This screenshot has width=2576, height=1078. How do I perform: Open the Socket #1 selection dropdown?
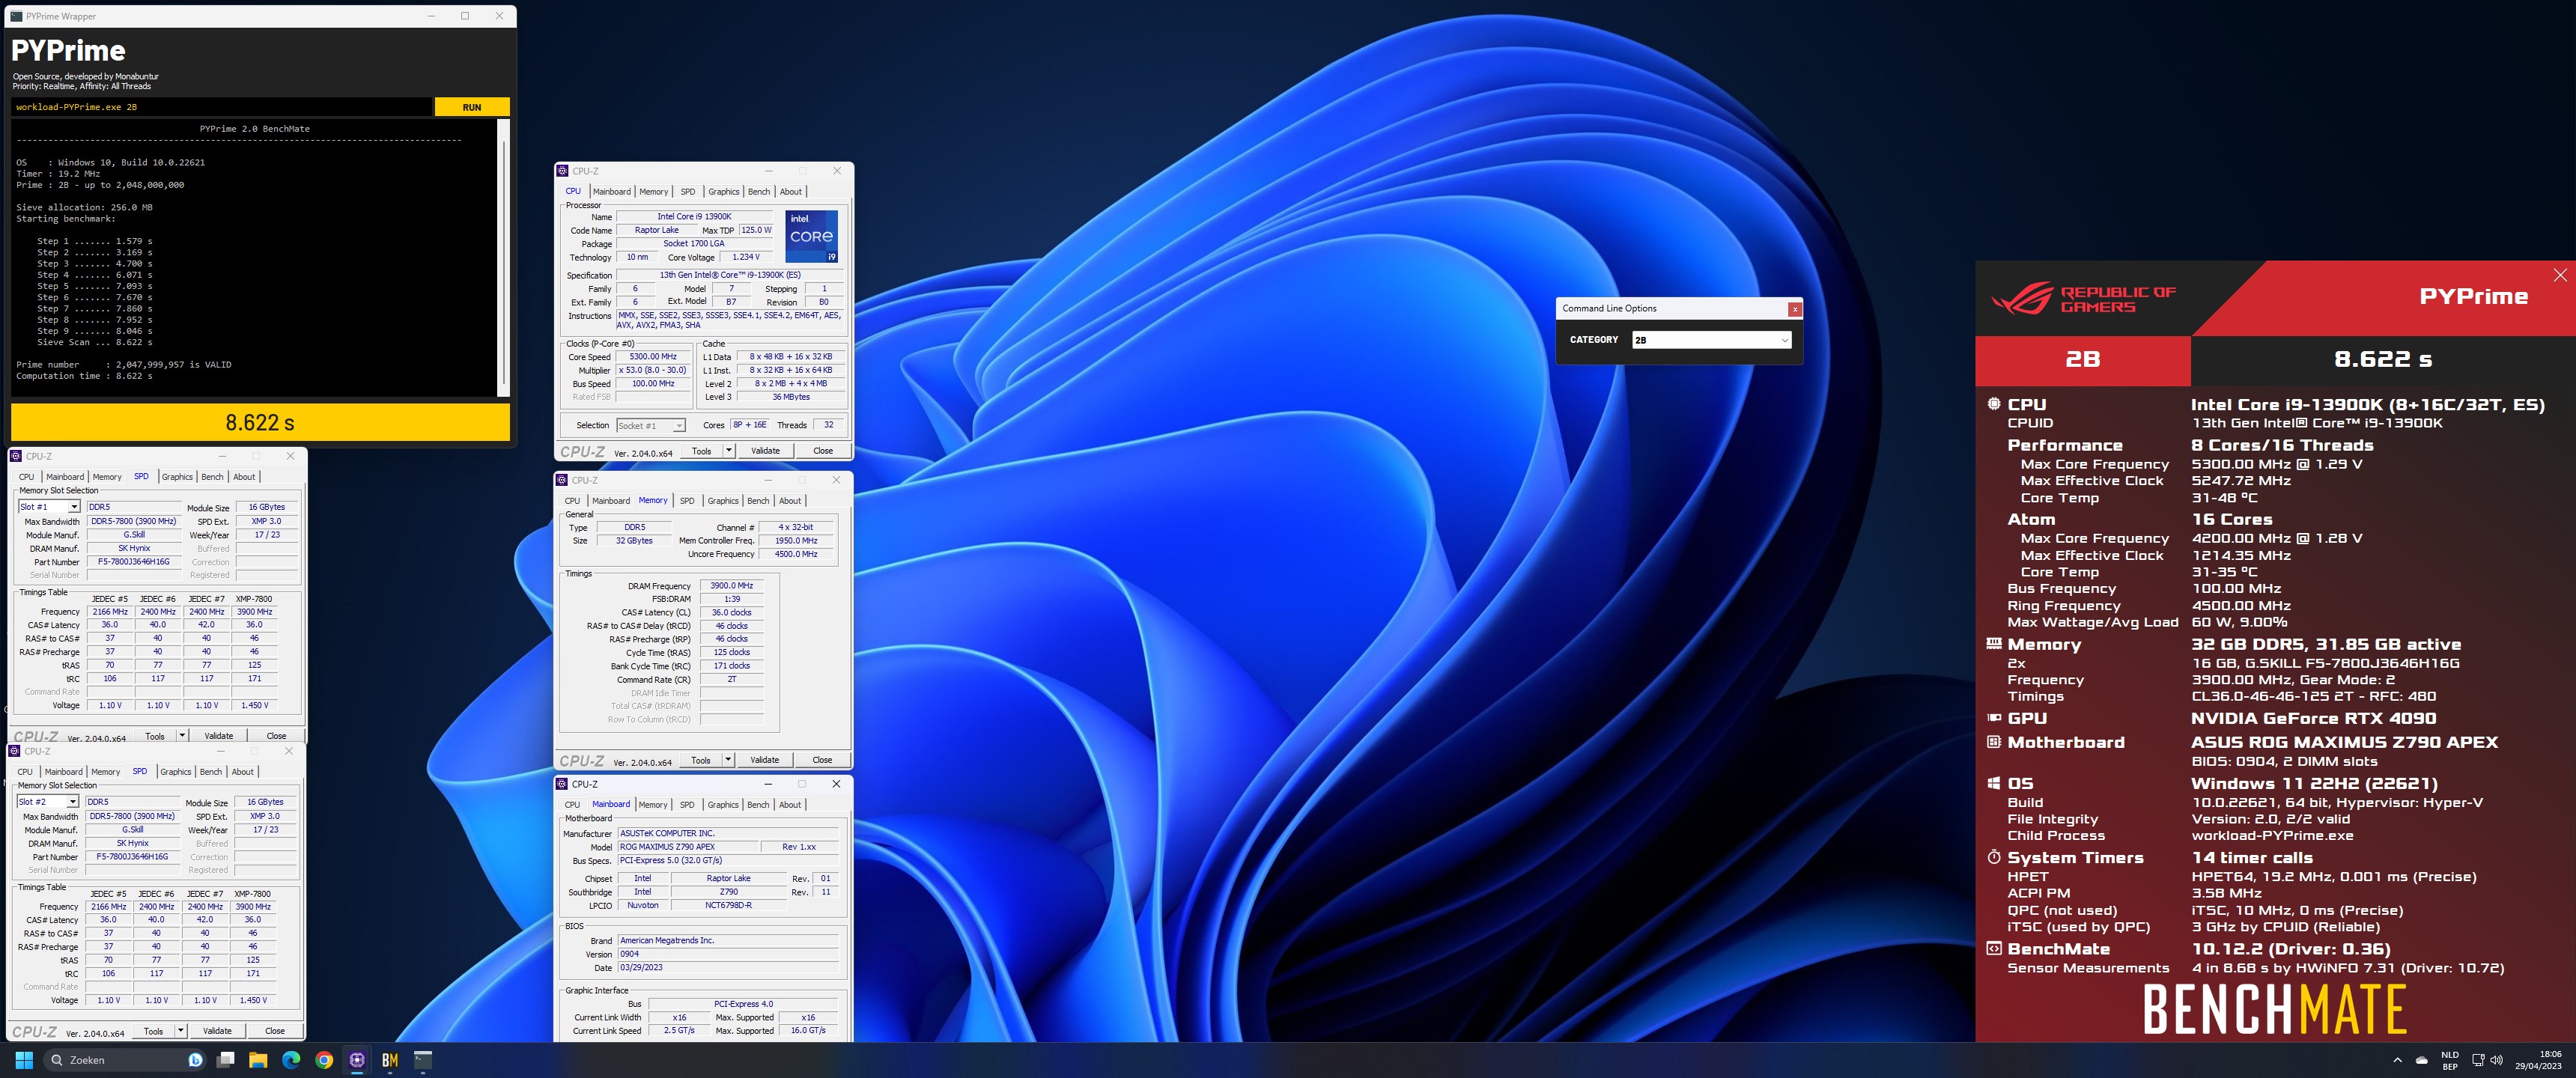coord(651,426)
